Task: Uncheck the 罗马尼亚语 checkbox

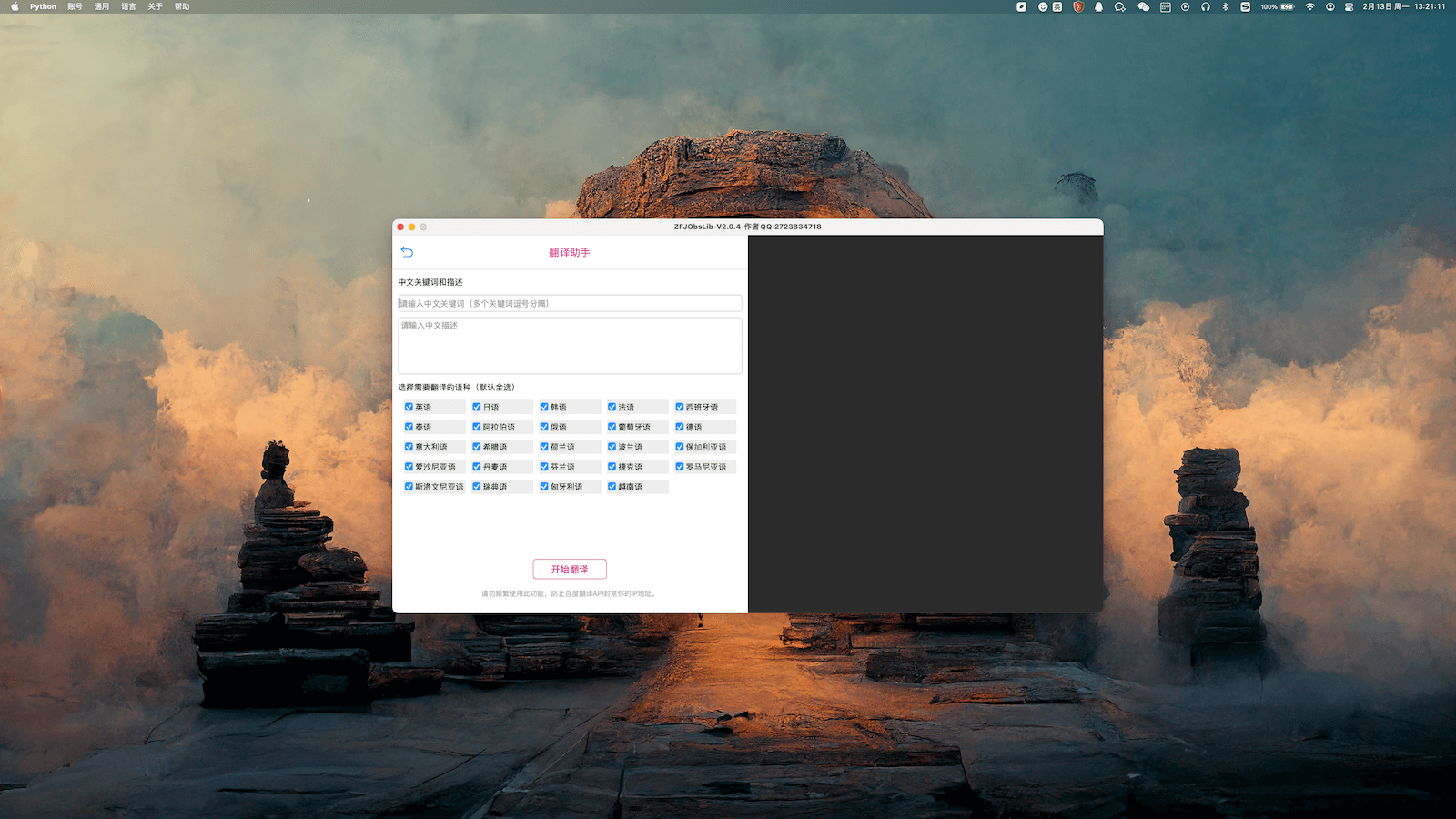Action: [x=680, y=467]
